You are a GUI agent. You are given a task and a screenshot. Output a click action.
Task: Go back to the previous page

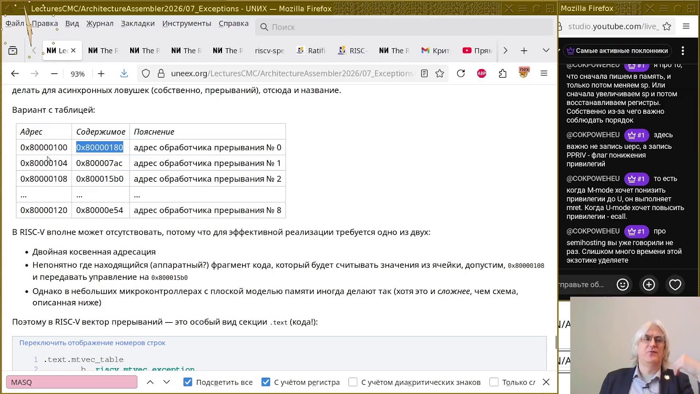click(x=15, y=73)
